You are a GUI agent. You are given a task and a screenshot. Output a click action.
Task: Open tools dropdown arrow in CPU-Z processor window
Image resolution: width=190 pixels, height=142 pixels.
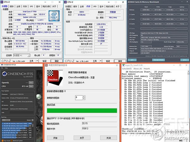pos(37,61)
